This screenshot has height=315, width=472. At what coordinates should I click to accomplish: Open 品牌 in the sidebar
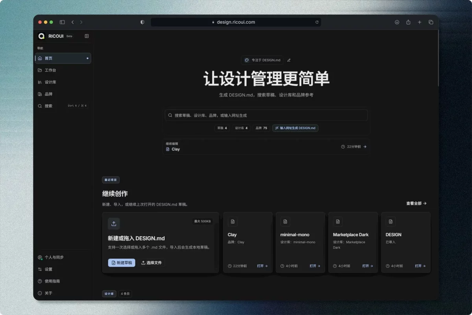[63, 94]
